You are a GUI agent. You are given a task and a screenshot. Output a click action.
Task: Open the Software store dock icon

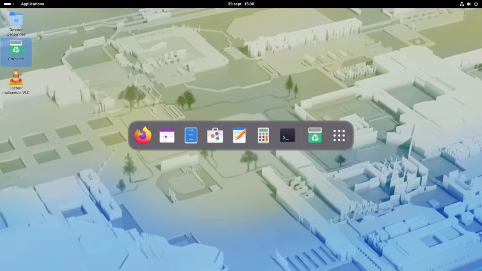point(215,135)
